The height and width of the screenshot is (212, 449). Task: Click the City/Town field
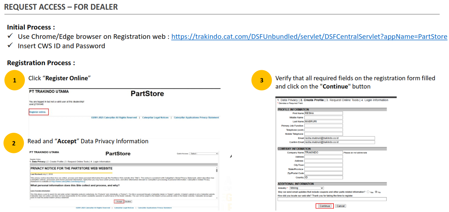323,165
